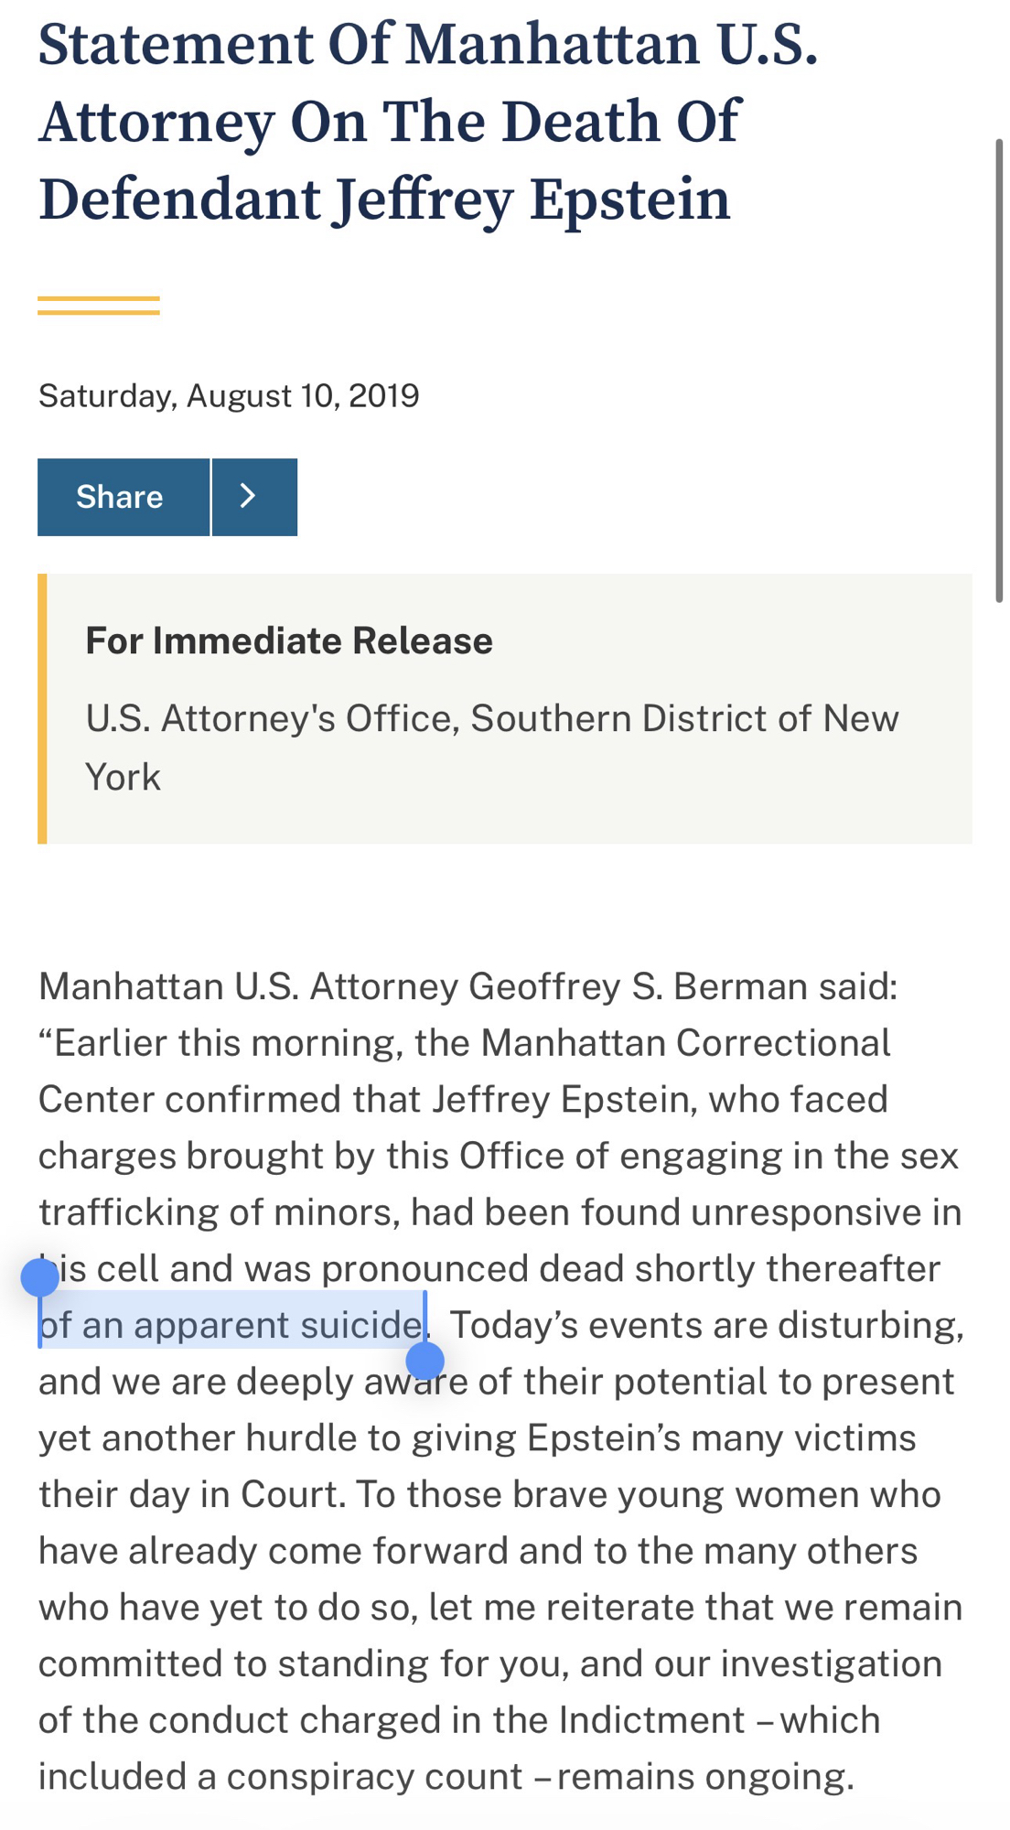Click the vertical scrollbar thumb
Screen dimensions: 1010x1830
click(x=999, y=371)
